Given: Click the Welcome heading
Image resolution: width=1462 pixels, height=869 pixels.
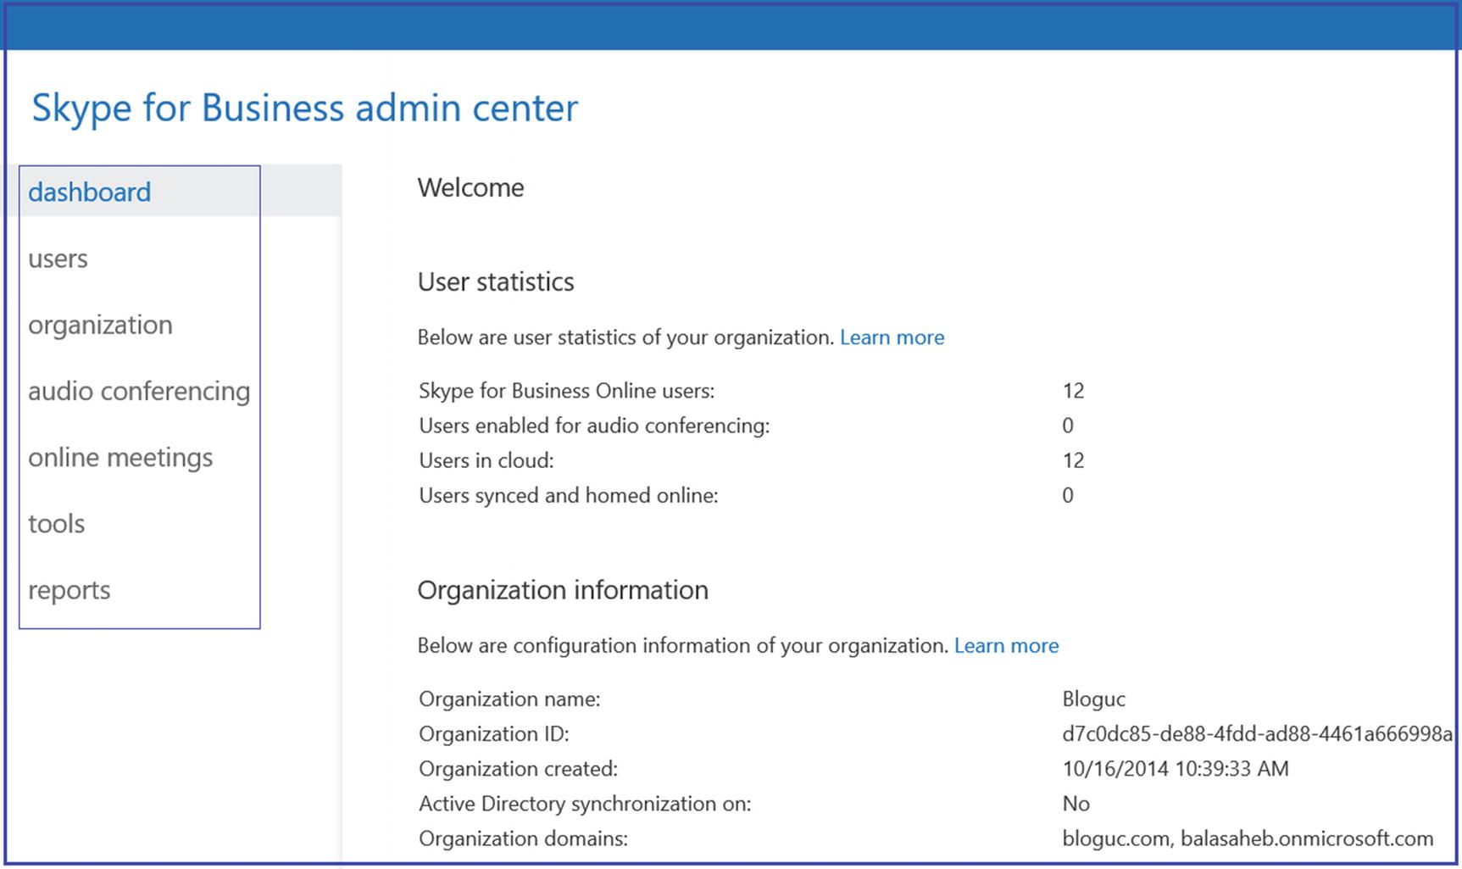Looking at the screenshot, I should 470,187.
